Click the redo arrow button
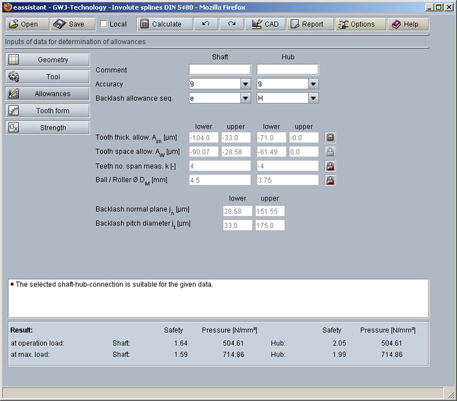The height and width of the screenshot is (401, 457). coord(231,24)
